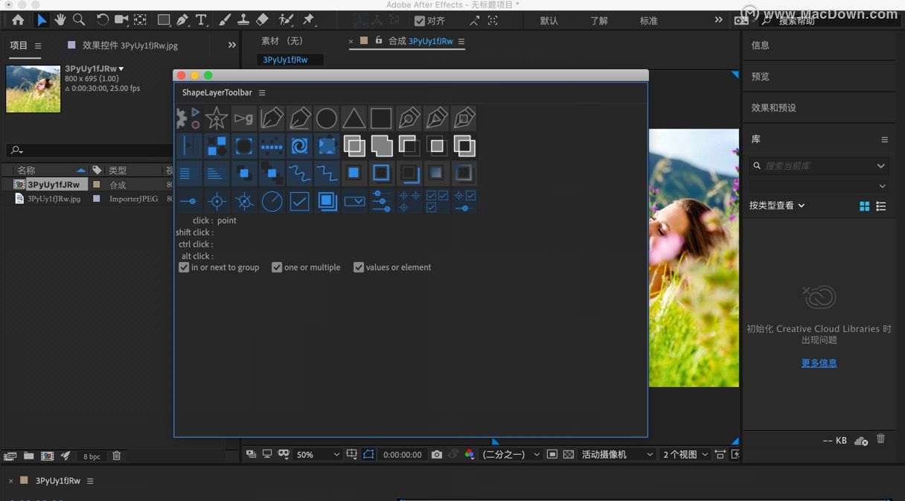Select the Home icon in the toolbar
Viewport: 905px width, 501px height.
coord(18,20)
